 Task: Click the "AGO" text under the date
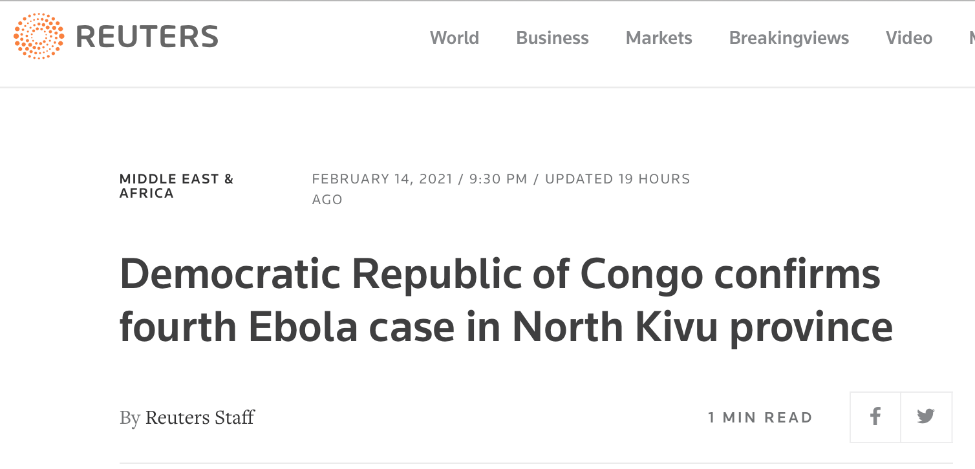[x=327, y=200]
